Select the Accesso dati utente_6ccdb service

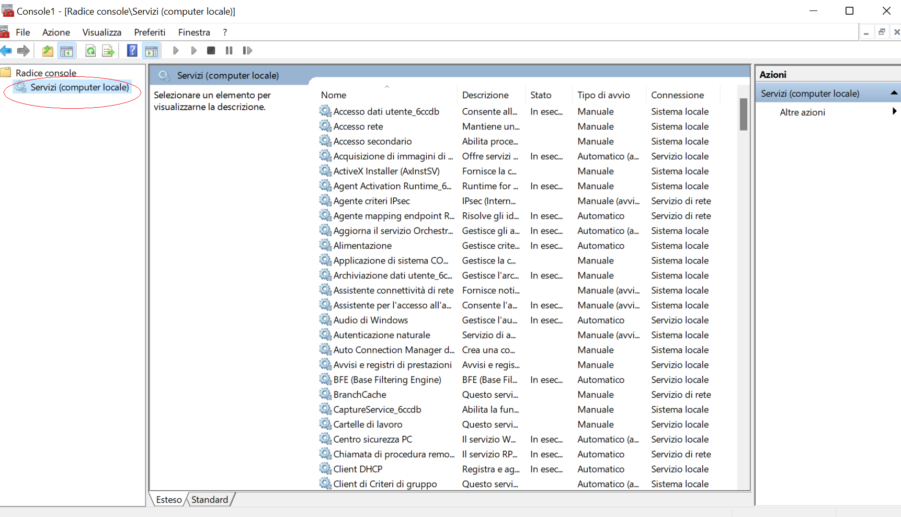tap(386, 111)
